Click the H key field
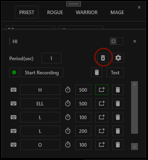148x160 pixels. (x=40, y=90)
